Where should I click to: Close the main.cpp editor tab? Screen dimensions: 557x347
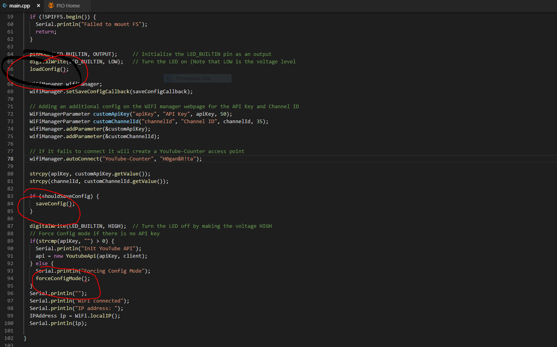coord(38,5)
